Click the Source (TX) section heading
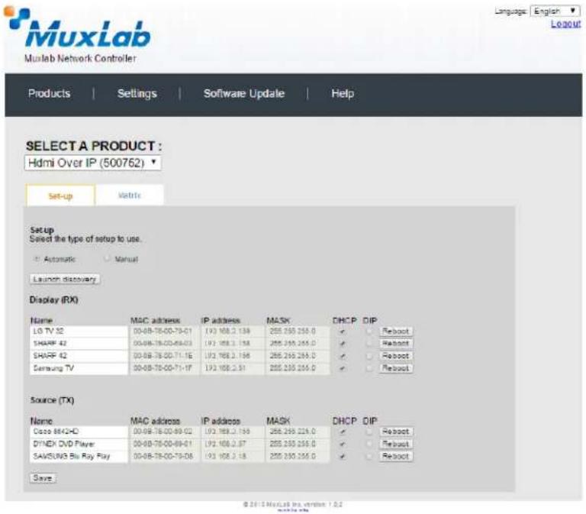The height and width of the screenshot is (514, 586). coord(52,400)
